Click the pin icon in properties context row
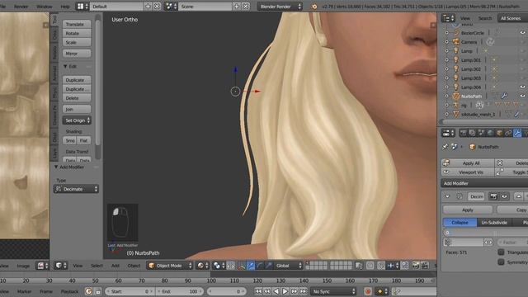Viewport: 528px width, 297px height. [445, 147]
